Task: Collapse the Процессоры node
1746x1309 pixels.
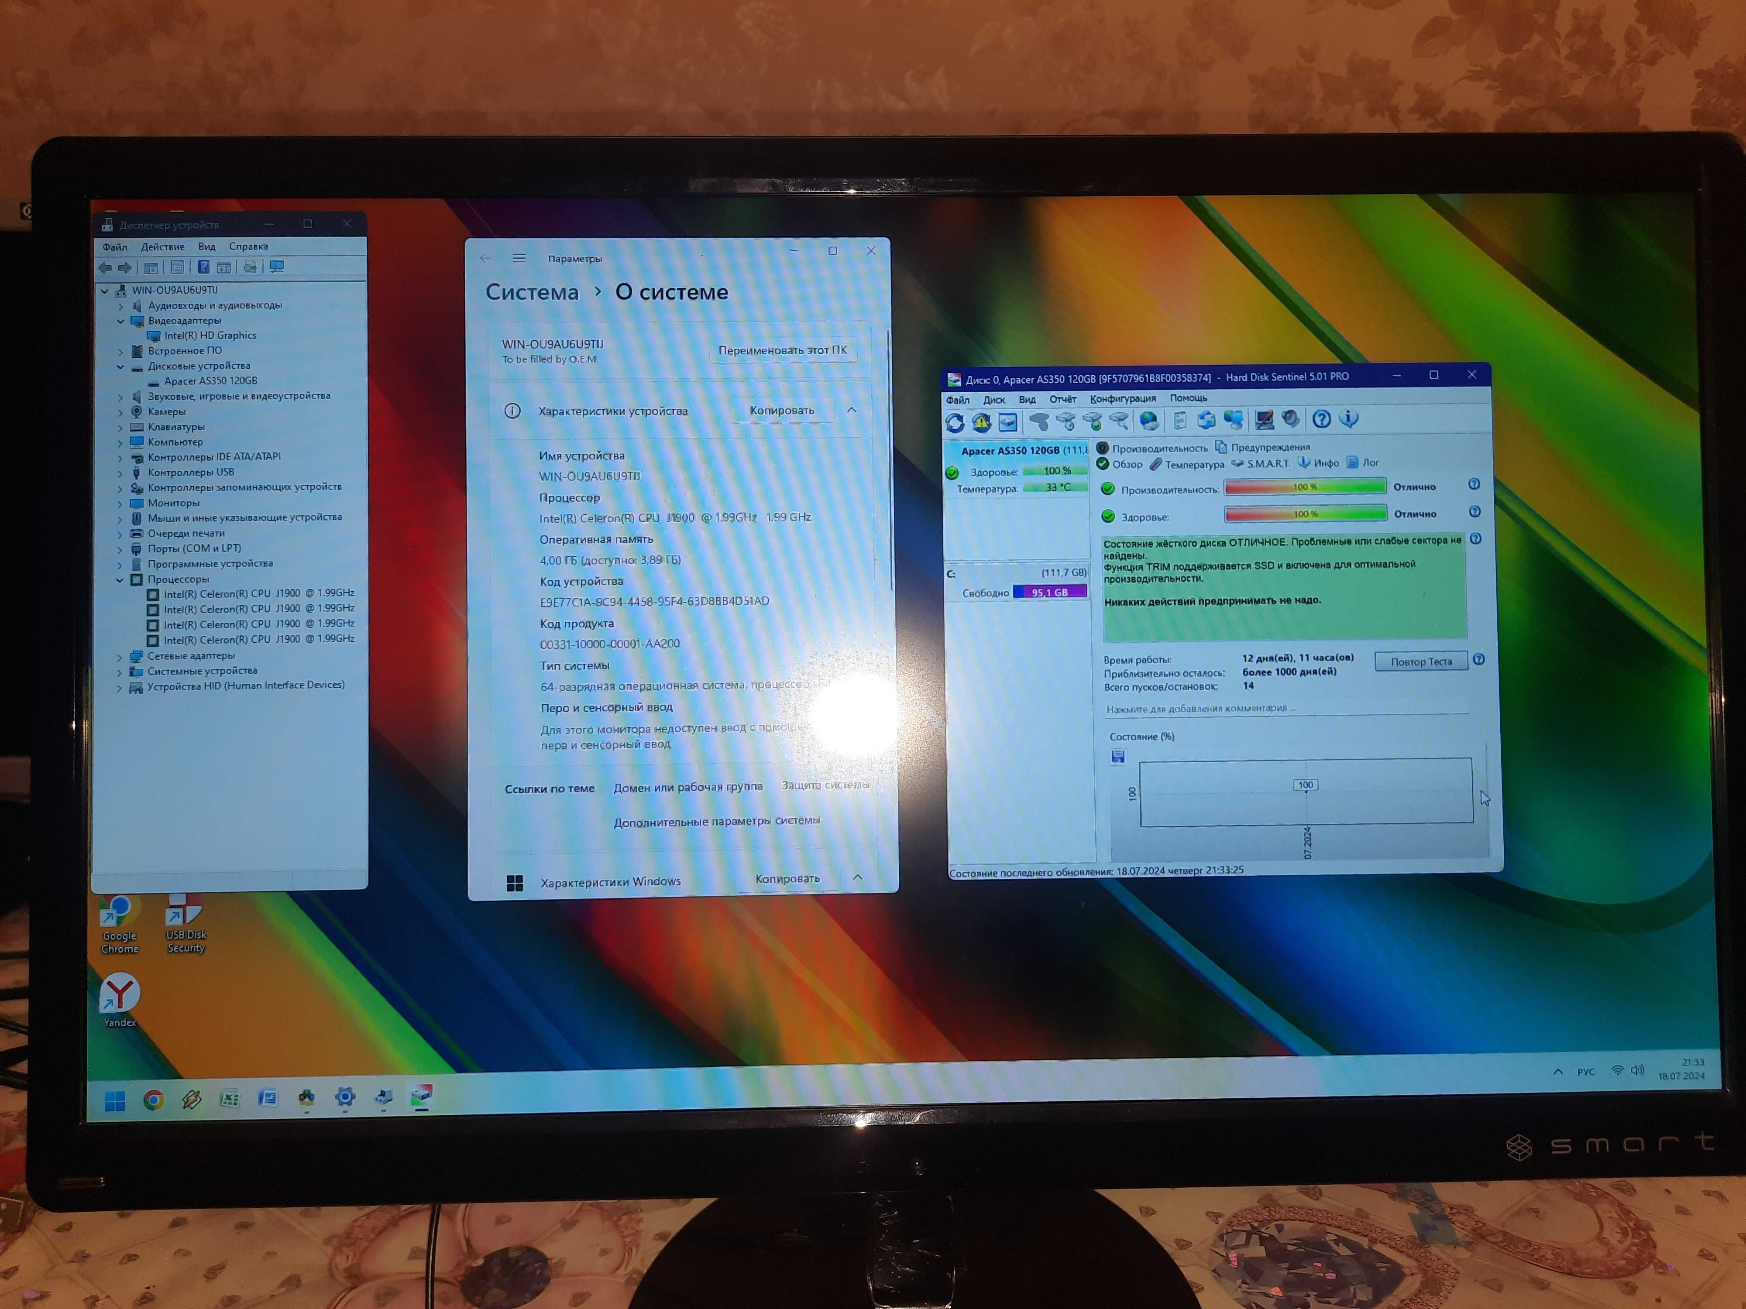Action: pos(120,580)
